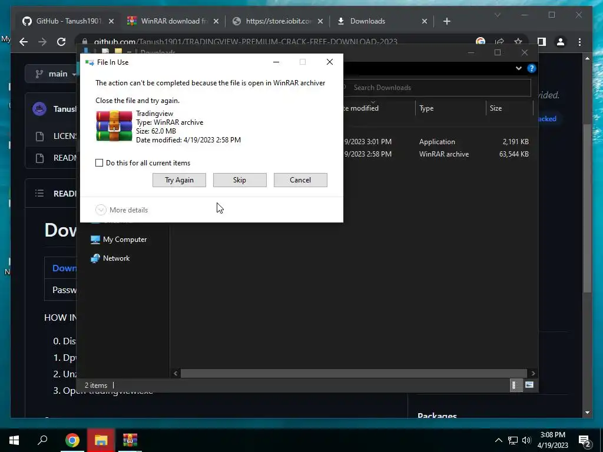The image size is (603, 452).
Task: Open the Chrome tab search dropdown
Action: coord(497,15)
